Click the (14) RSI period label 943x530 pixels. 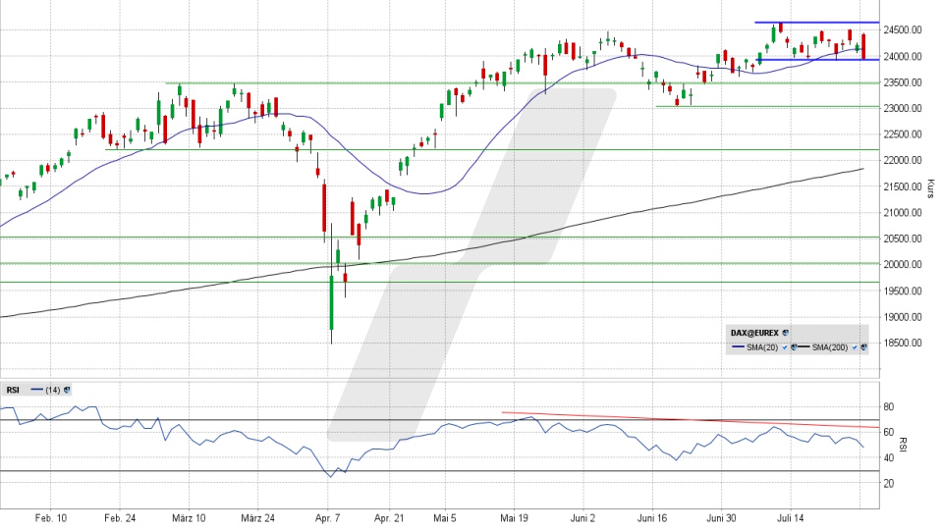tap(53, 390)
